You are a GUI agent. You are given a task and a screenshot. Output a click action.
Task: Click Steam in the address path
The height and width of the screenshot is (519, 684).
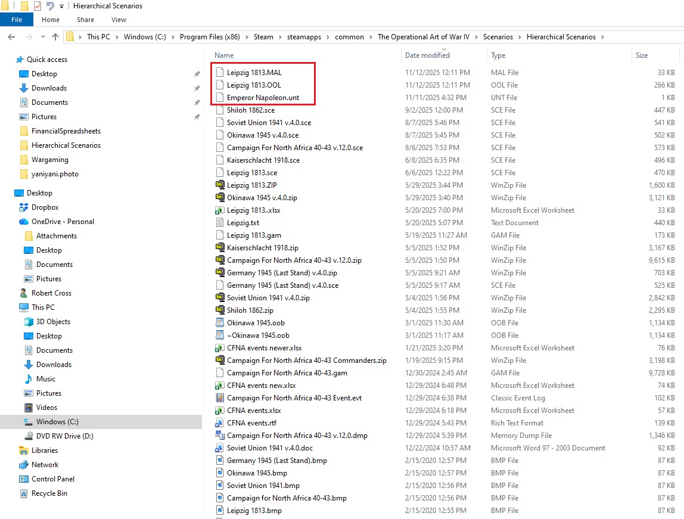pos(263,37)
